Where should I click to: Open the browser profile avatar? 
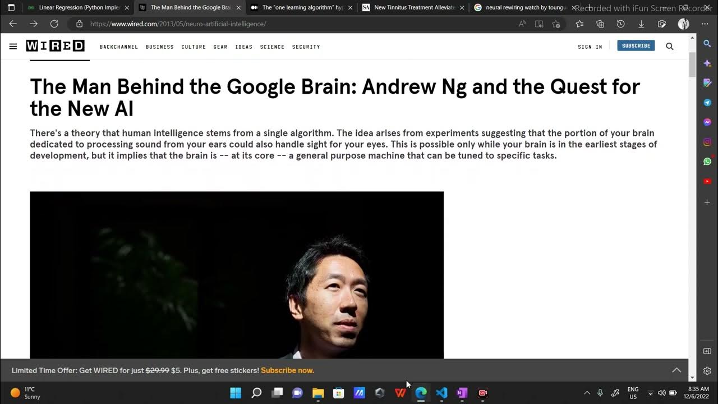click(683, 24)
